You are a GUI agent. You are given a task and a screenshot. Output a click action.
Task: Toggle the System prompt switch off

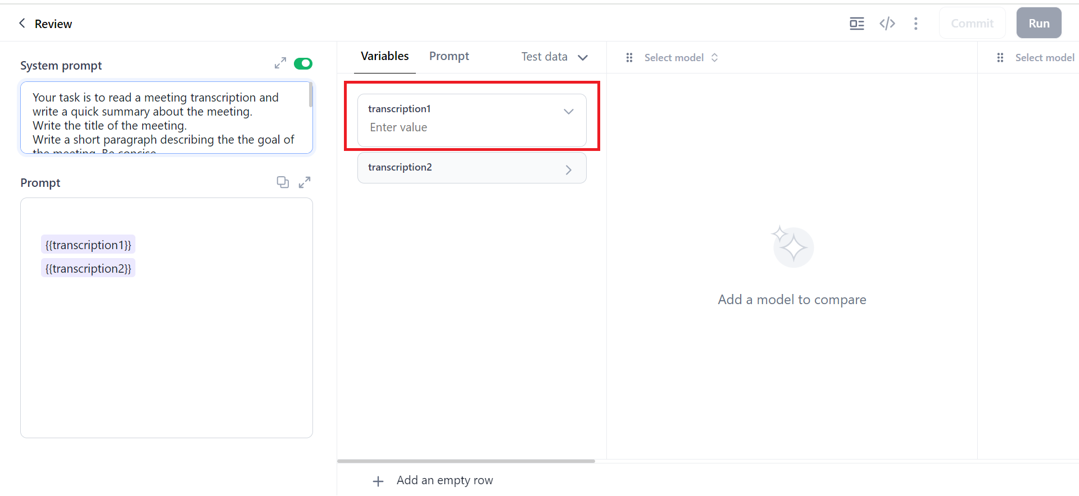[x=303, y=63]
